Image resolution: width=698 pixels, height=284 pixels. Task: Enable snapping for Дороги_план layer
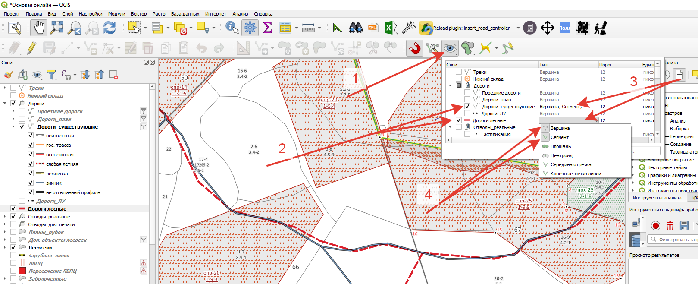click(x=467, y=100)
